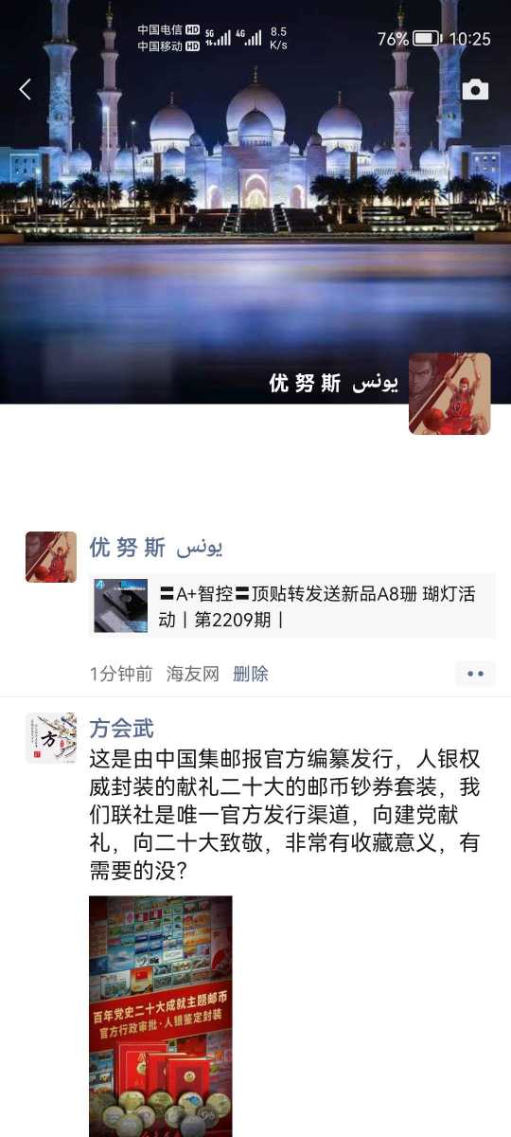Open the 优努斯 username link in the post
Viewport: 511px width, 1137px height.
pyautogui.click(x=156, y=548)
